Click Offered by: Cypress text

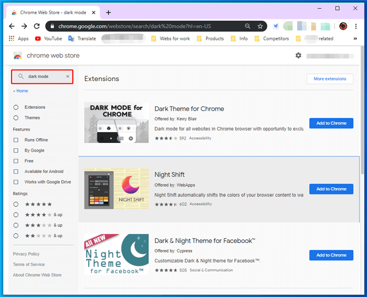pos(173,251)
